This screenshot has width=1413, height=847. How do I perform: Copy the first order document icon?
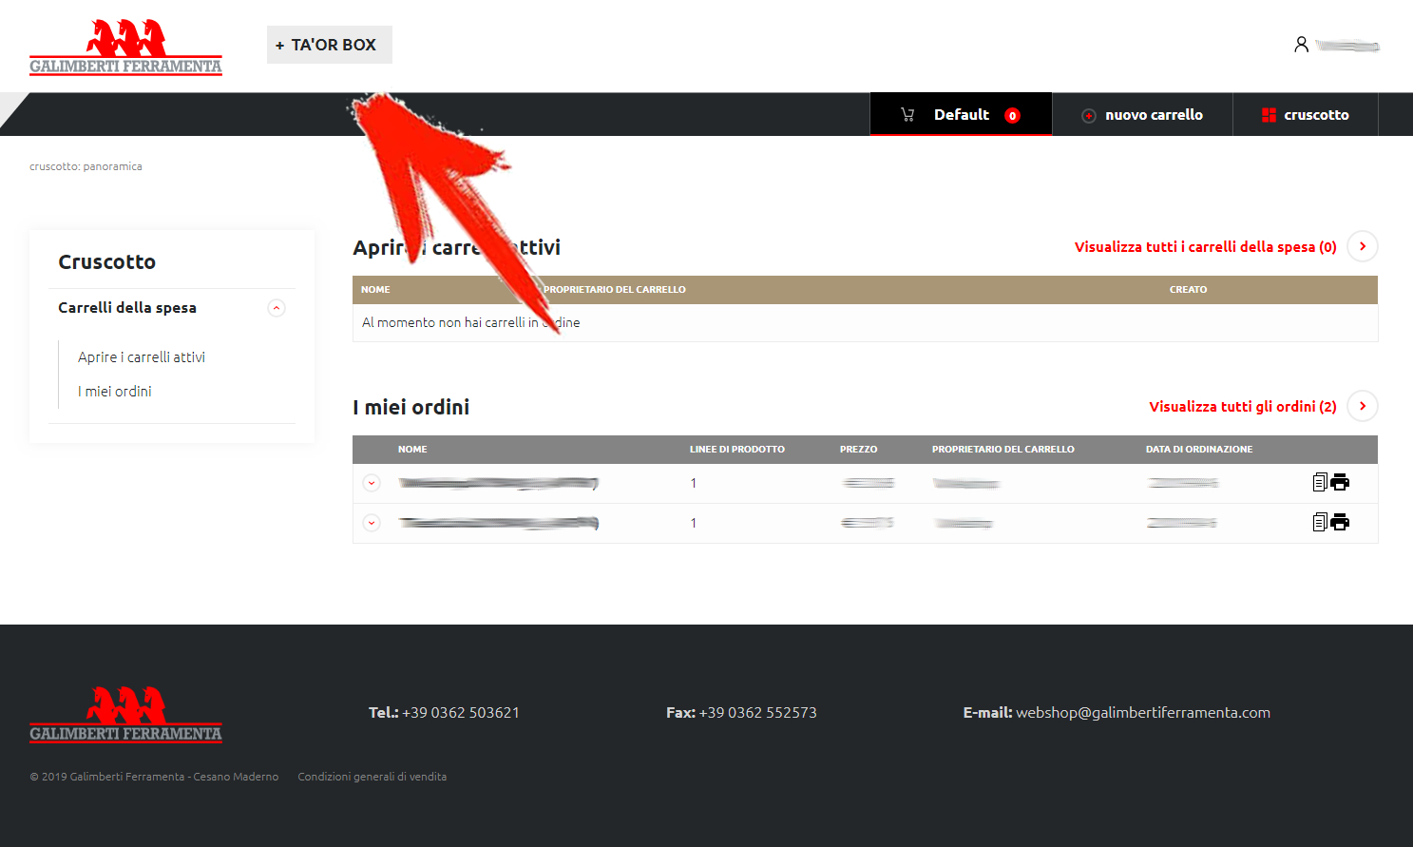click(1319, 482)
